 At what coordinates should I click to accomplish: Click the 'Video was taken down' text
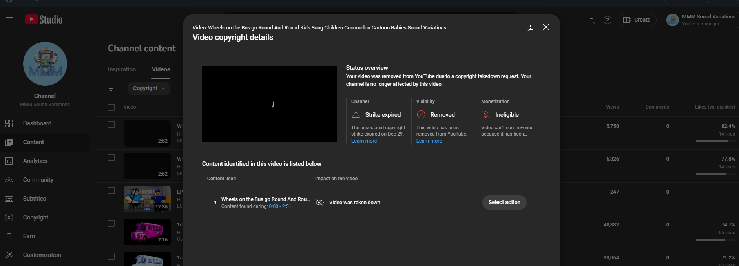pos(355,203)
